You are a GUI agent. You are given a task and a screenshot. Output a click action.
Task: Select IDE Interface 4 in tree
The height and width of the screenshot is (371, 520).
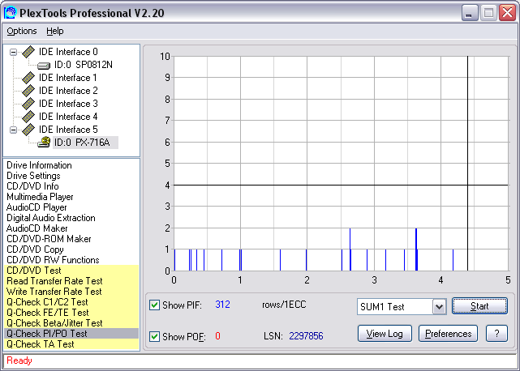coord(68,117)
